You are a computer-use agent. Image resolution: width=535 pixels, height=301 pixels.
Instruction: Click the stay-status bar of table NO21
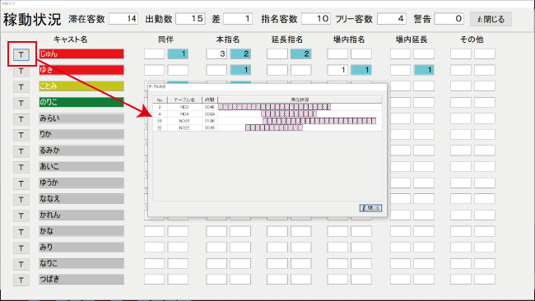319,121
